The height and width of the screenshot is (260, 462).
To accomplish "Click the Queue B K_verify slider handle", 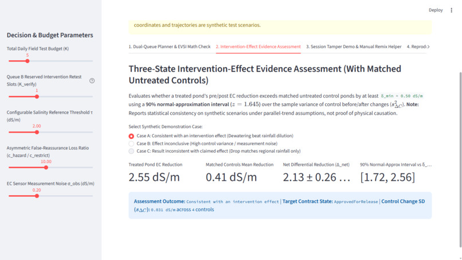I will pos(37,96).
